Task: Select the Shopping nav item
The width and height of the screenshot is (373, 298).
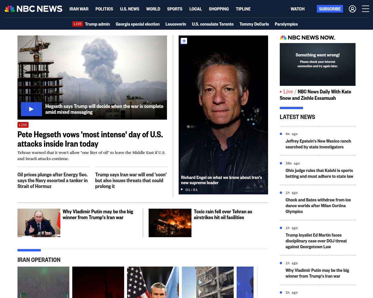Action: [x=219, y=9]
